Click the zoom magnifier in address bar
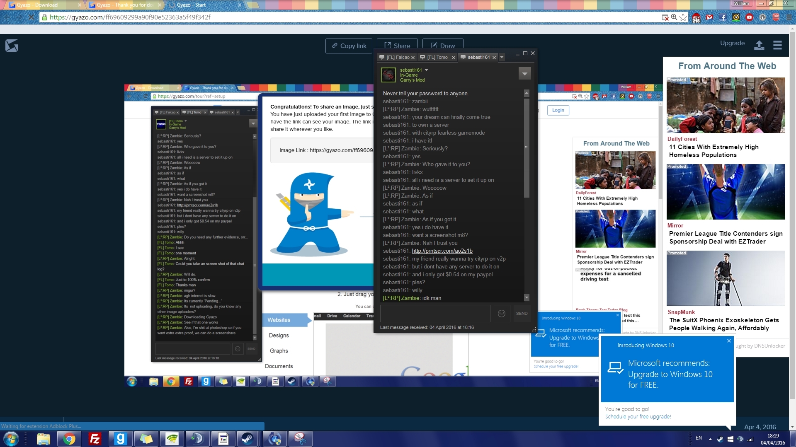 (x=674, y=17)
